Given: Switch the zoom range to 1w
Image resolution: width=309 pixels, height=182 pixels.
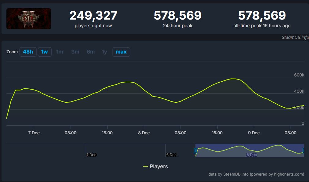Looking at the screenshot, I should click(x=45, y=52).
